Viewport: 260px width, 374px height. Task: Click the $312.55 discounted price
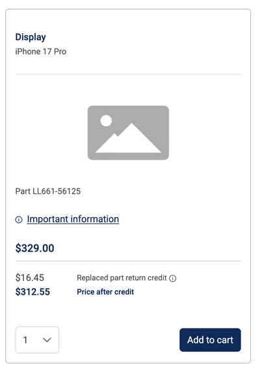32,292
